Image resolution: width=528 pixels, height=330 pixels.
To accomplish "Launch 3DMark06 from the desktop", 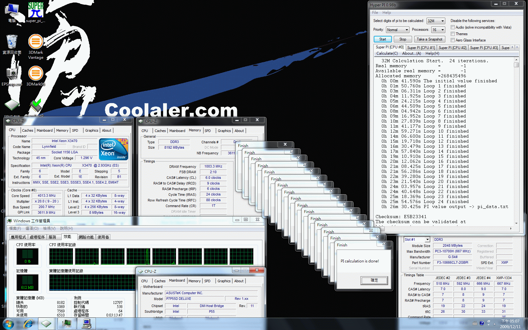I will 36,76.
